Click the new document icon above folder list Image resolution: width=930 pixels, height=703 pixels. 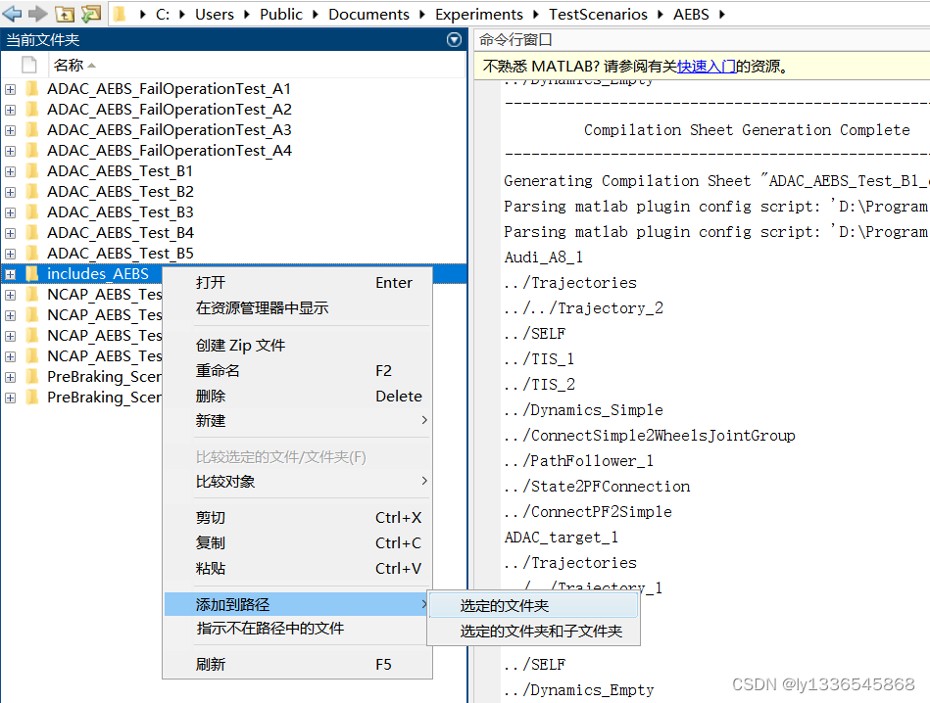pyautogui.click(x=28, y=64)
